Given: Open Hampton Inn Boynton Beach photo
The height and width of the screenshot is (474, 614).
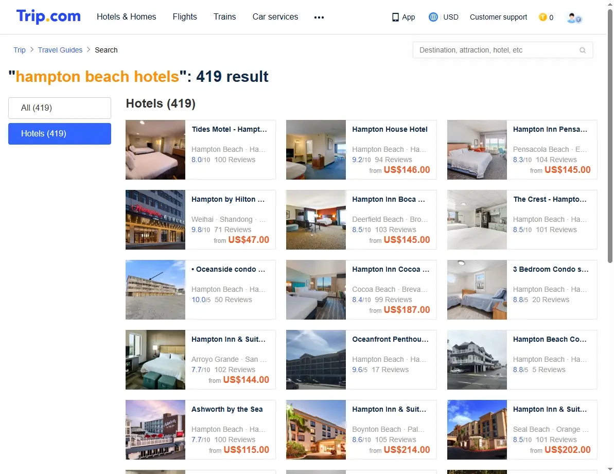Looking at the screenshot, I should point(316,430).
